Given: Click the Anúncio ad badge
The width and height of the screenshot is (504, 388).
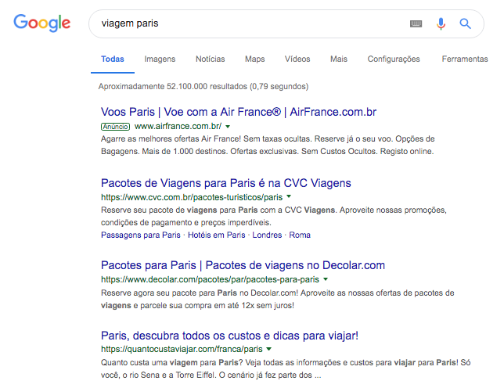Looking at the screenshot, I should click(115, 127).
